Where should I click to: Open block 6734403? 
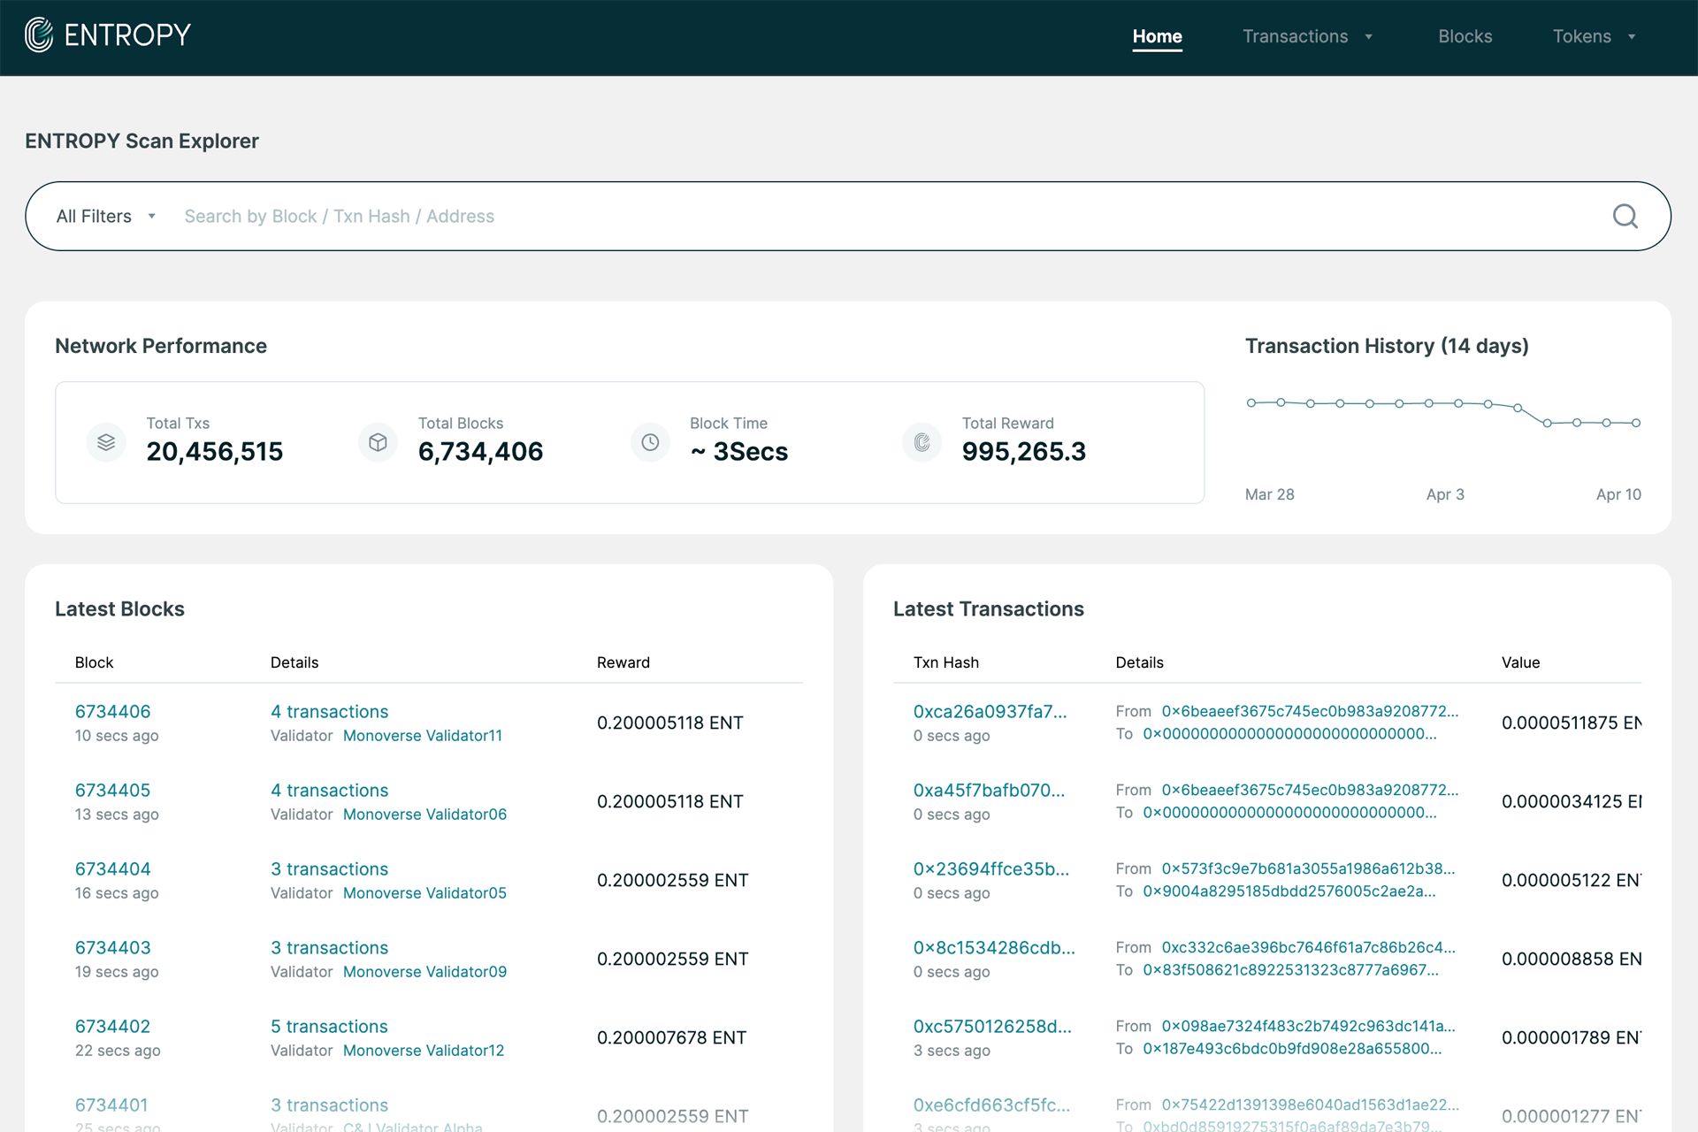pos(112,947)
